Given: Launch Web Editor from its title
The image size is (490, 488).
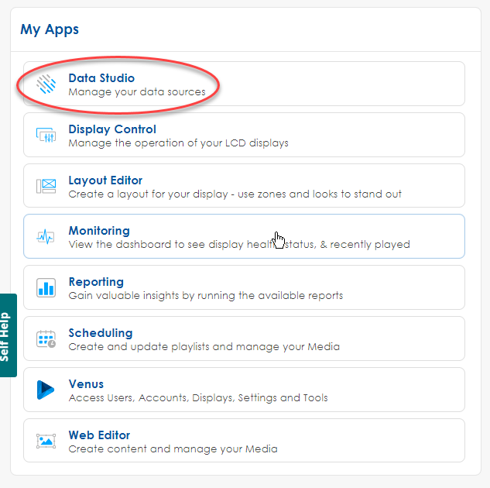Looking at the screenshot, I should click(99, 435).
